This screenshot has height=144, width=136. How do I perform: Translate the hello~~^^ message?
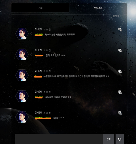pos(120,113)
